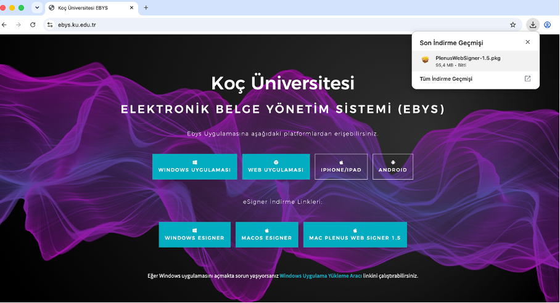The height and width of the screenshot is (303, 560).
Task: Open site information icon in address bar
Action: [50, 25]
